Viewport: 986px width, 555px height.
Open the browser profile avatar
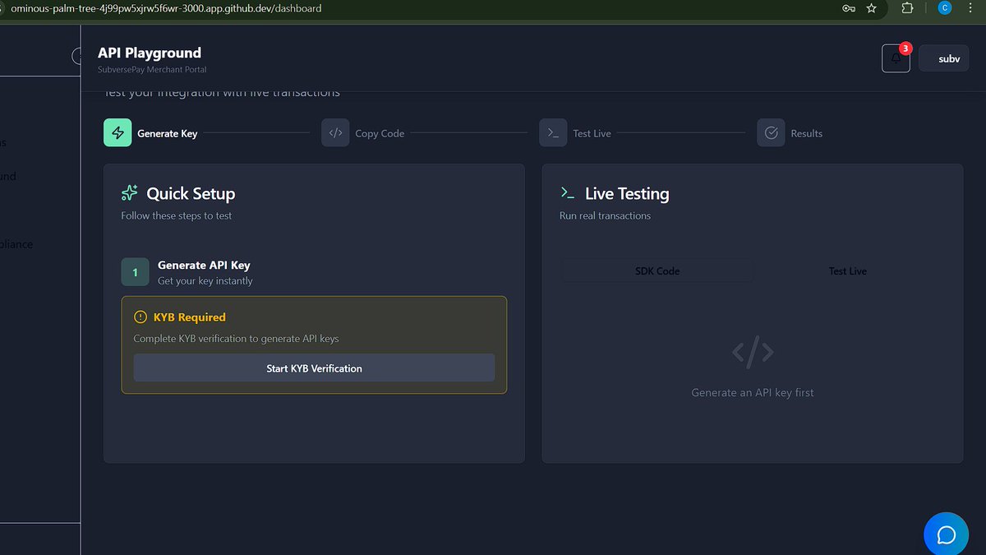point(945,8)
